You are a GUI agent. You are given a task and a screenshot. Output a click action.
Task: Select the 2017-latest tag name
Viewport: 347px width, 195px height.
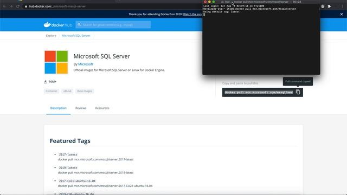click(x=68, y=154)
